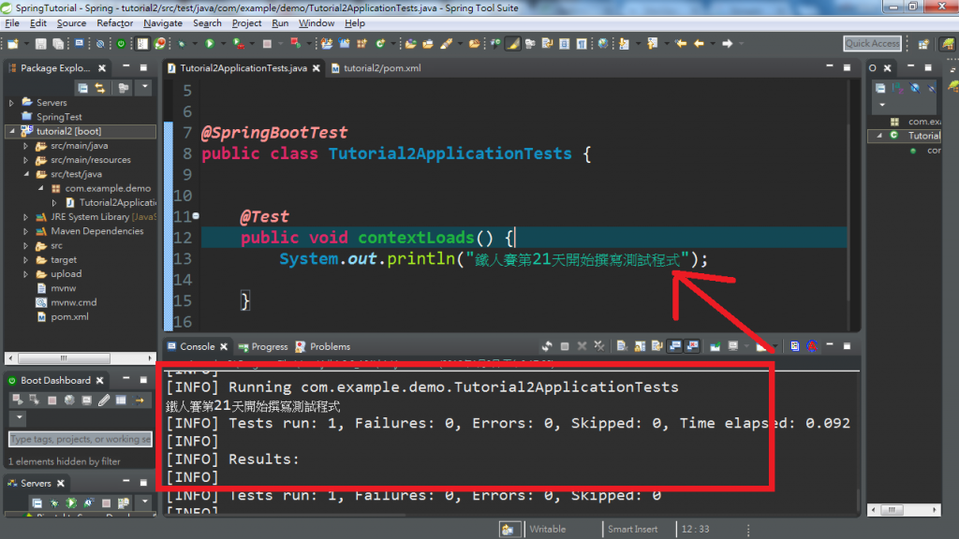The width and height of the screenshot is (959, 539).
Task: Click the Last Edit Location arrow icon
Action: [681, 43]
